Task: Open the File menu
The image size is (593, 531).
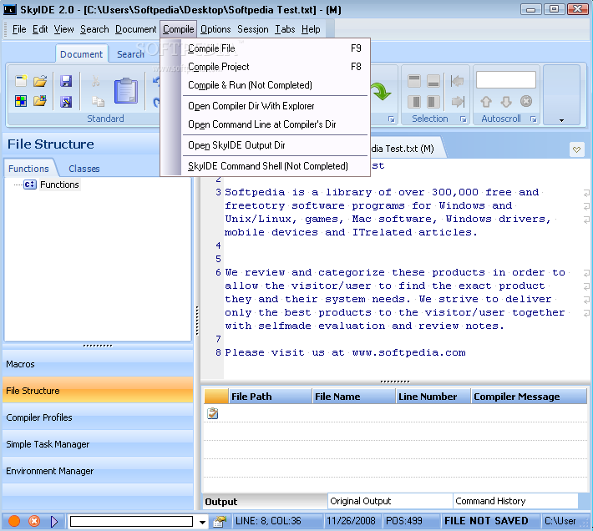Action: (19, 29)
